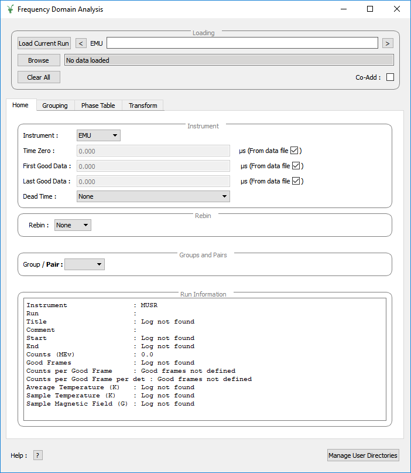The image size is (411, 473).
Task: Close the Frequency Domain Analysis window
Action: pos(397,9)
